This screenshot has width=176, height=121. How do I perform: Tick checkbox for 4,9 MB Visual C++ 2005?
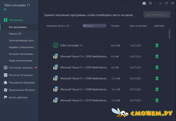tap(49, 67)
